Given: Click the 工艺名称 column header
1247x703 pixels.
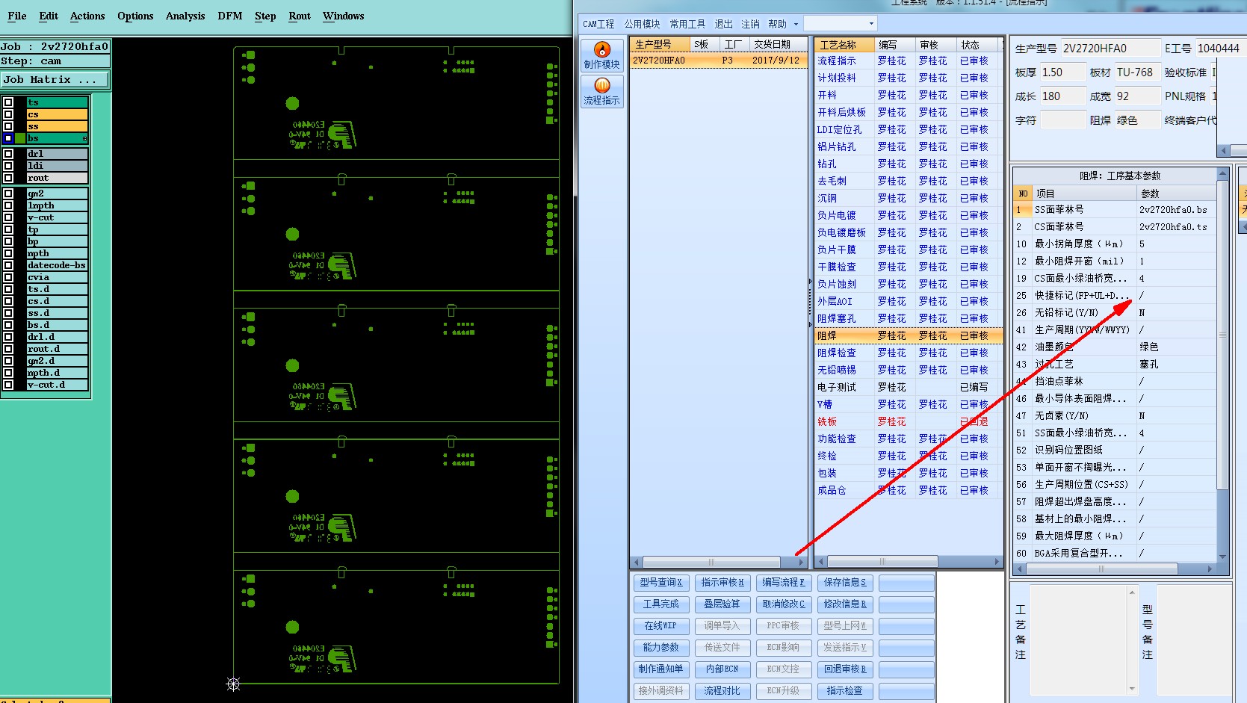Looking at the screenshot, I should click(844, 45).
